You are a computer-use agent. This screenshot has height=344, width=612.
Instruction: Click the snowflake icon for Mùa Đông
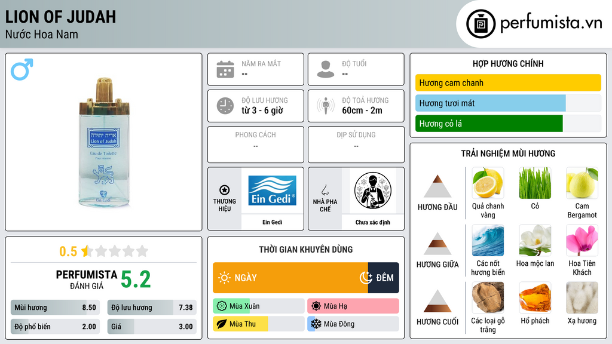316,324
